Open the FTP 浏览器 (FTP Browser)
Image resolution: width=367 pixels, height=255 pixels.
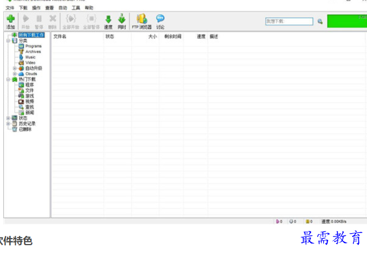pyautogui.click(x=141, y=22)
